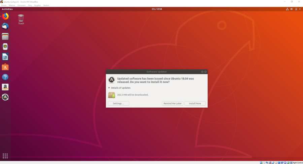Open the Trash desktop icon
The image size is (303, 164).
click(21, 19)
